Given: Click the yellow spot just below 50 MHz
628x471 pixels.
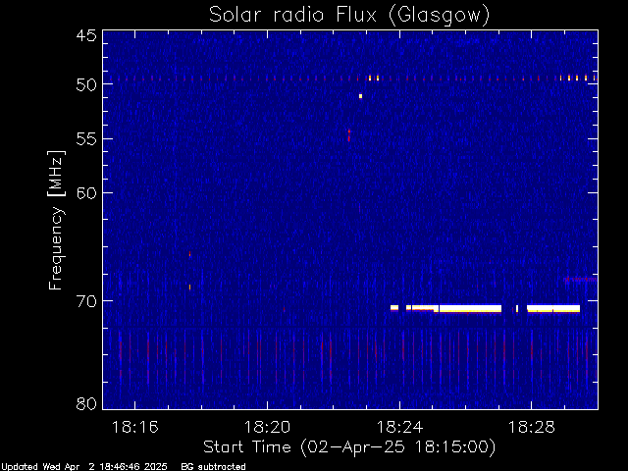Looking at the screenshot, I should [x=360, y=96].
